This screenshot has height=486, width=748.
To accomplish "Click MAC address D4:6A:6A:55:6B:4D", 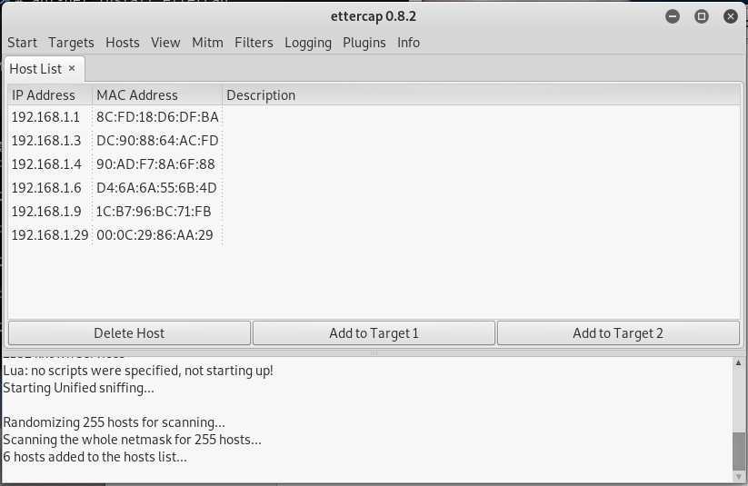I will pyautogui.click(x=156, y=188).
